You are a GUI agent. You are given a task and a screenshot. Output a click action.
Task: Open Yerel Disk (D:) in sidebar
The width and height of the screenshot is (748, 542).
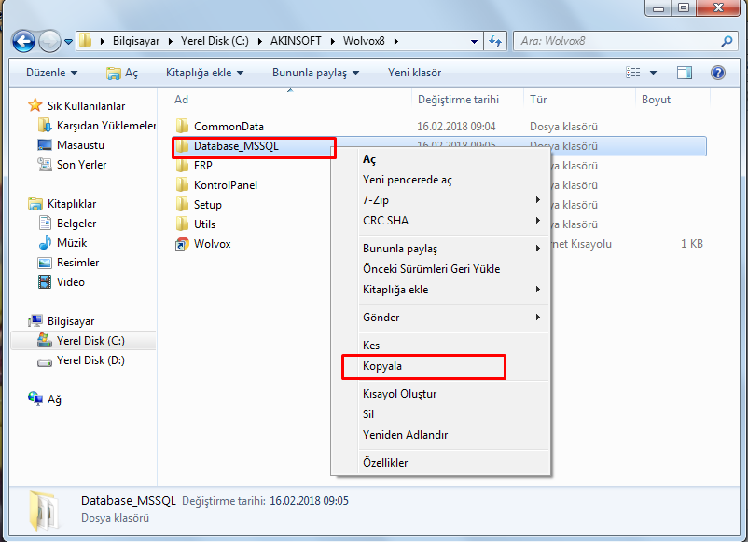[90, 360]
